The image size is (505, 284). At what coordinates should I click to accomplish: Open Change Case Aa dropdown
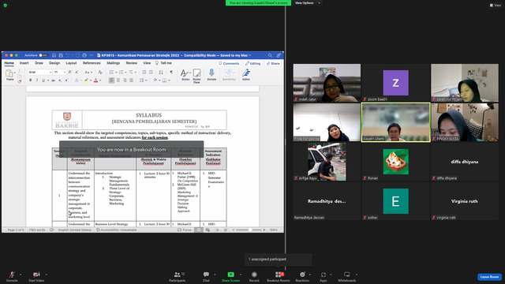click(x=88, y=72)
